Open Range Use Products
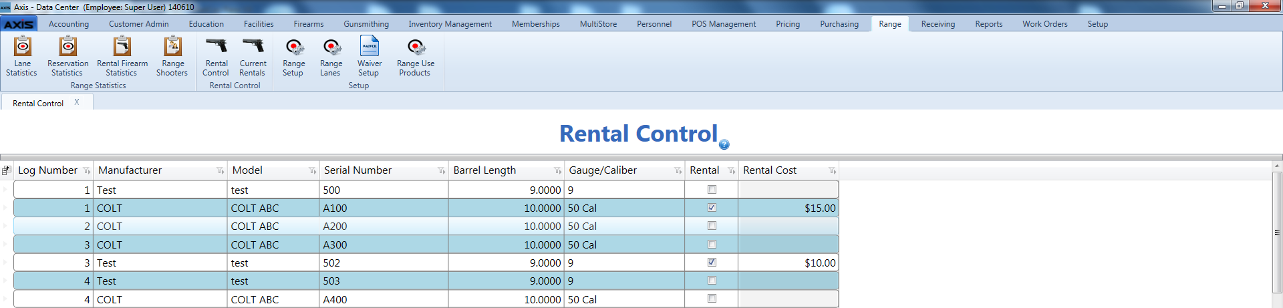The width and height of the screenshot is (1283, 308). pos(416,57)
